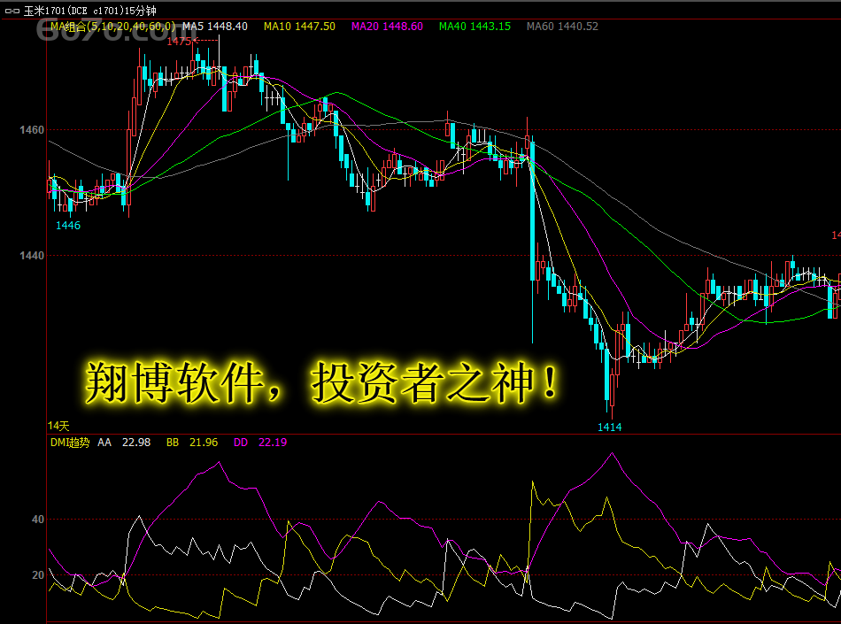The height and width of the screenshot is (624, 841).
Task: Select the MA10 1447.50 value
Action: tap(299, 27)
